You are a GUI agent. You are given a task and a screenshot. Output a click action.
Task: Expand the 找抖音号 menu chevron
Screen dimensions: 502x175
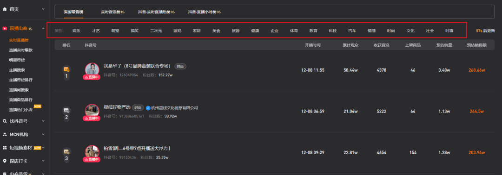click(x=43, y=121)
